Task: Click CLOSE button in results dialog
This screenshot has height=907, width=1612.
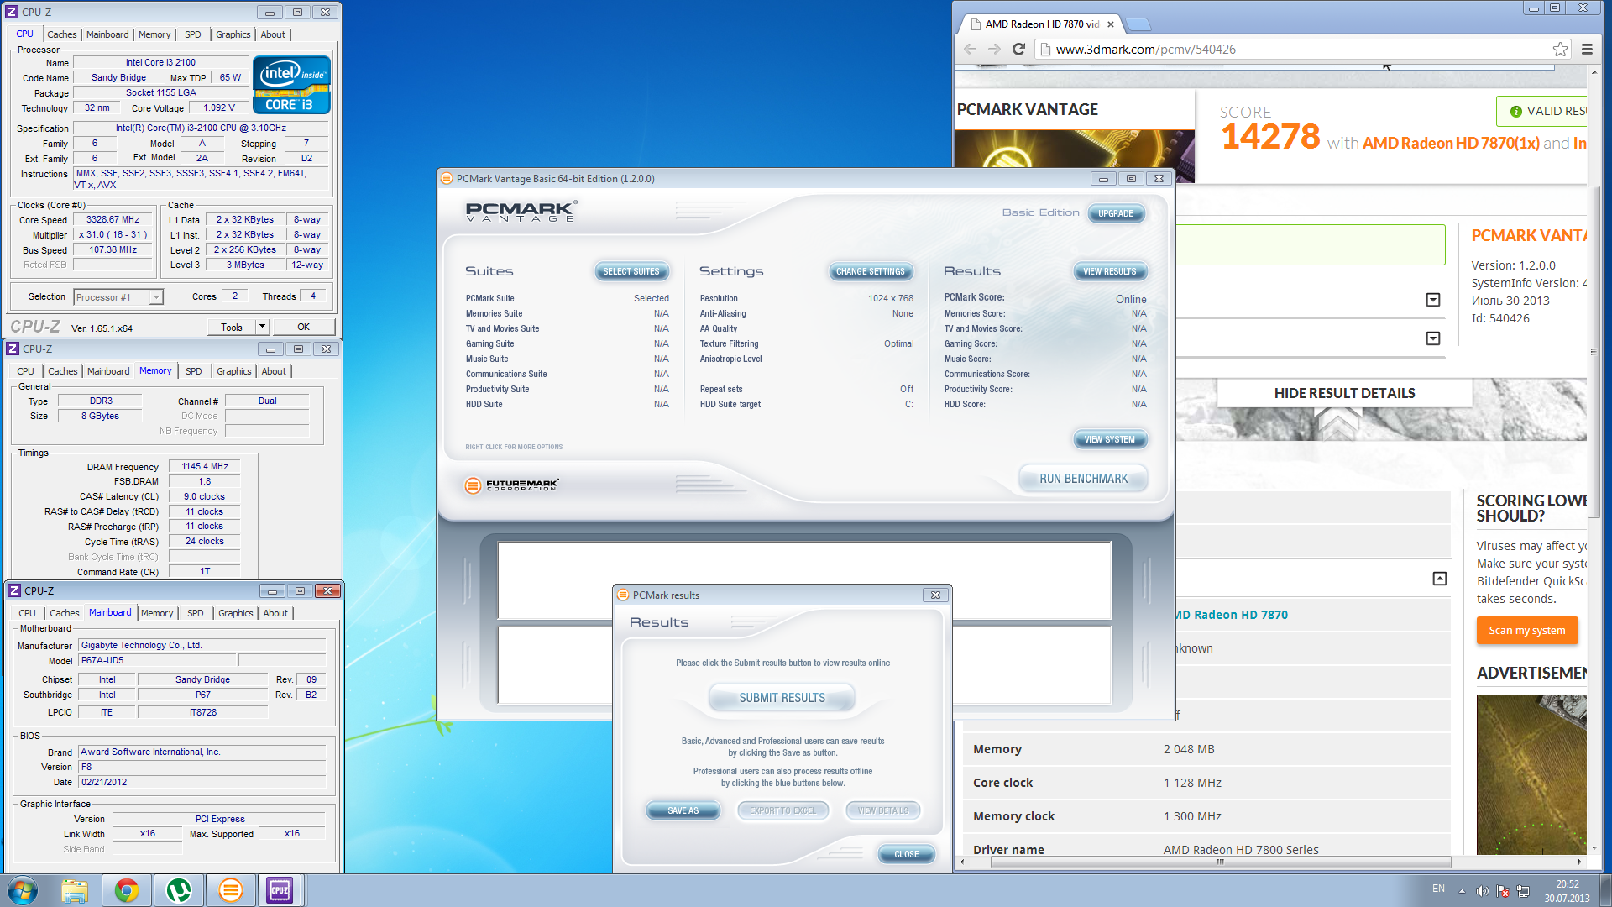Action: pos(907,854)
